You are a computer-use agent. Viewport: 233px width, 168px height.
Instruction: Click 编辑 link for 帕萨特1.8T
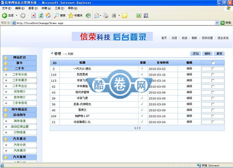coord(189,116)
